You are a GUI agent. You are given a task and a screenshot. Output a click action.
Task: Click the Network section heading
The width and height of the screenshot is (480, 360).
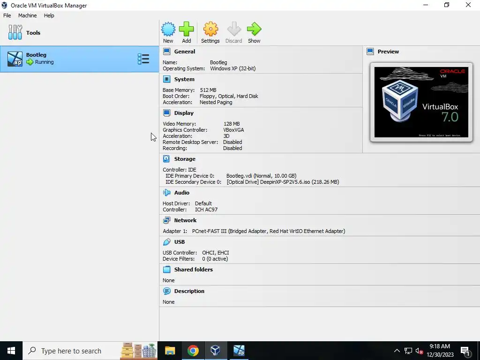186,220
